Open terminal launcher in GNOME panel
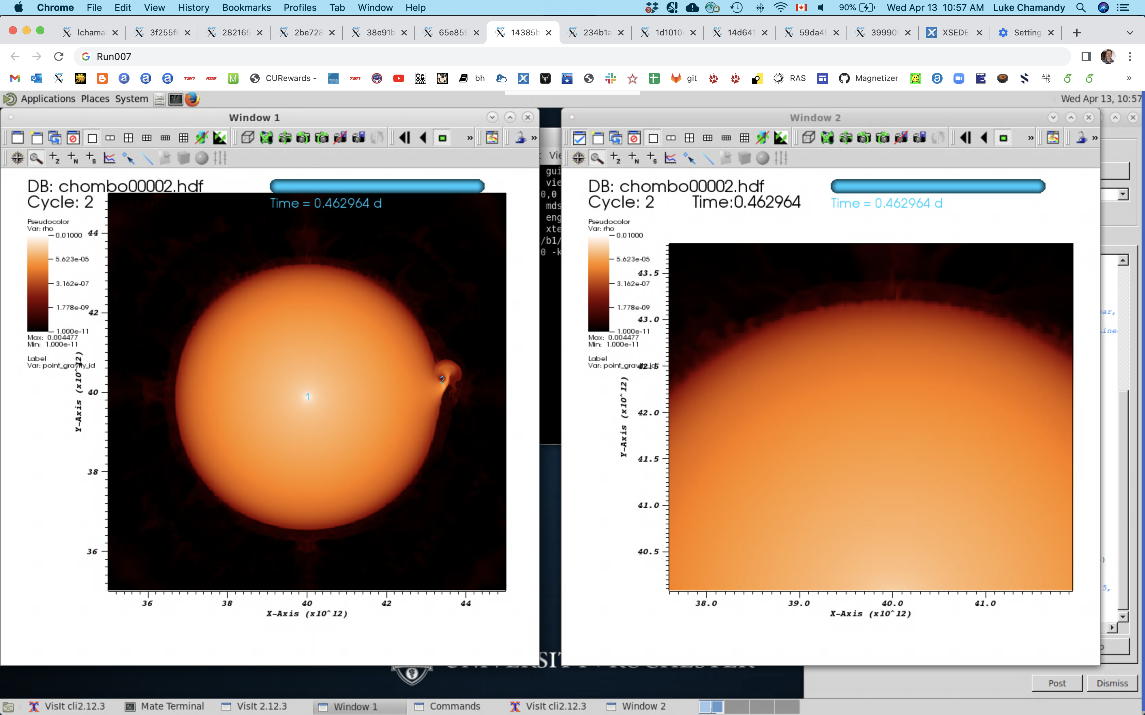This screenshot has width=1145, height=715. 175,99
